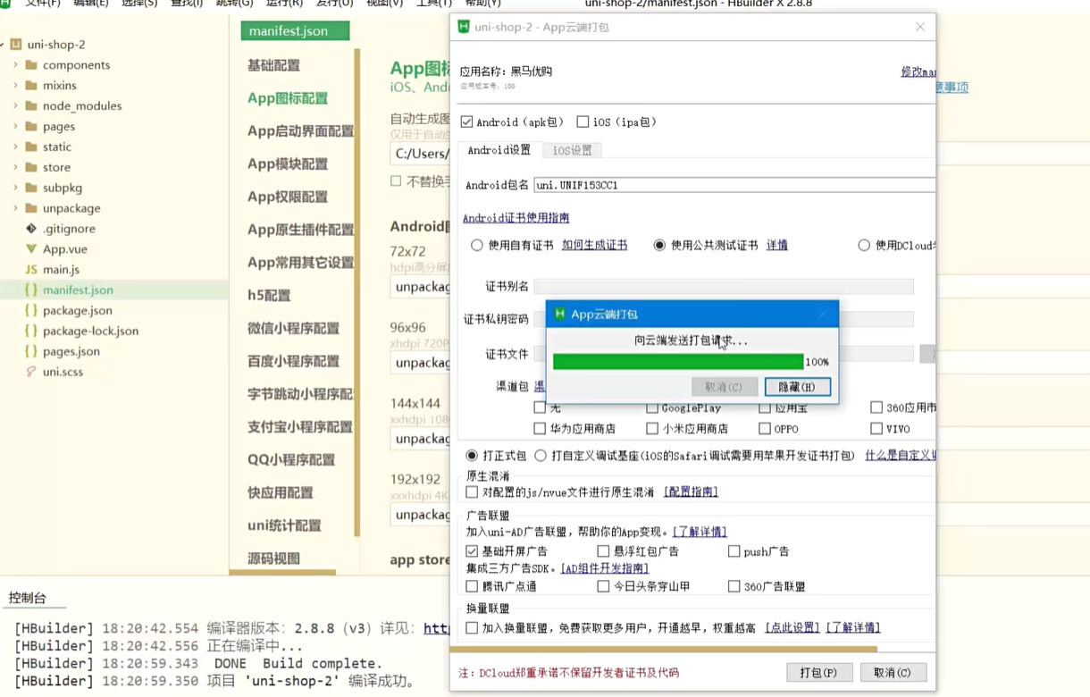Expand the static folder chevron
This screenshot has height=697, width=1090.
click(15, 147)
